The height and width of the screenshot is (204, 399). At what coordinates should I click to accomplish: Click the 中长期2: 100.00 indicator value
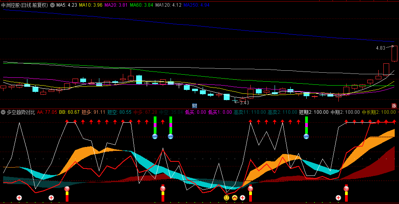tap(379, 112)
